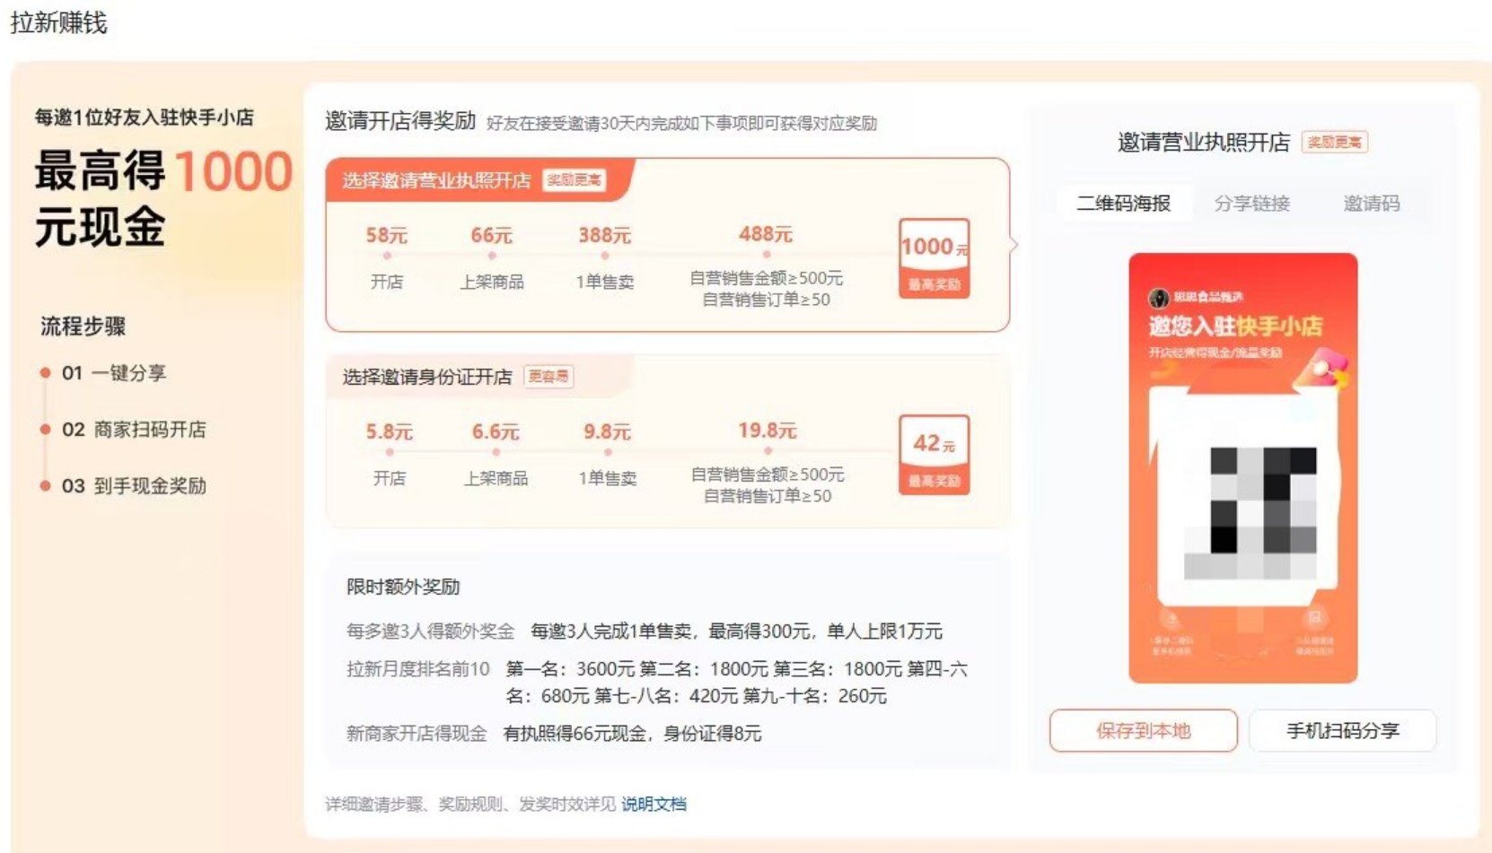
Task: Click the 58元 开店 reward milestone
Action: 387,257
